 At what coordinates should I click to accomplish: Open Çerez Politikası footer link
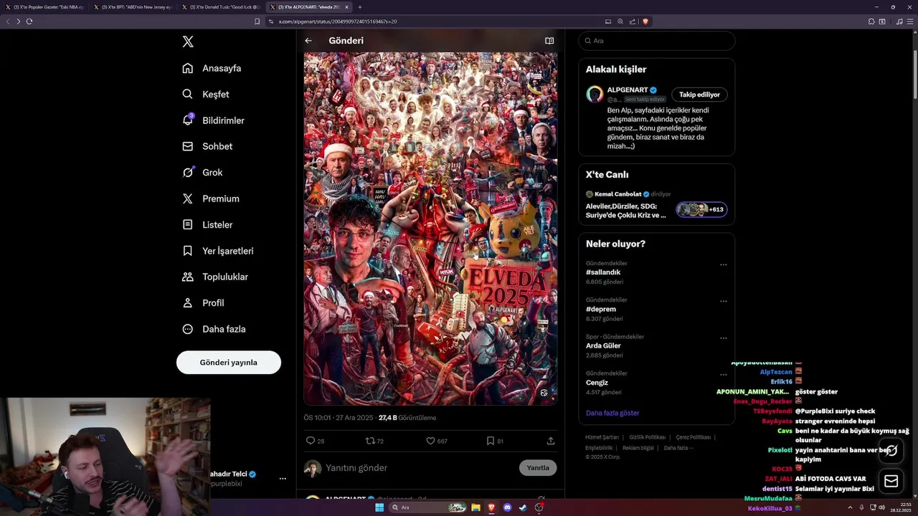pos(693,437)
